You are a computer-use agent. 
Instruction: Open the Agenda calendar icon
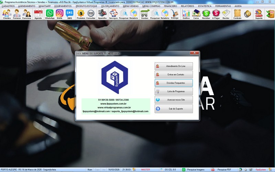click(38, 14)
